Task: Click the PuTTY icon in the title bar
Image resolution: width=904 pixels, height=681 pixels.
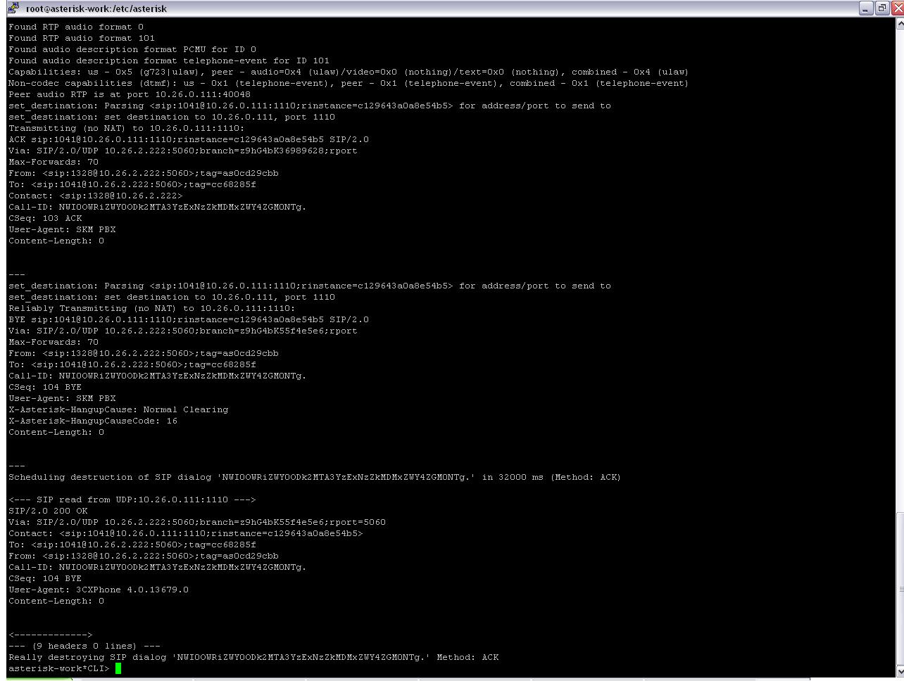Action: [13, 8]
